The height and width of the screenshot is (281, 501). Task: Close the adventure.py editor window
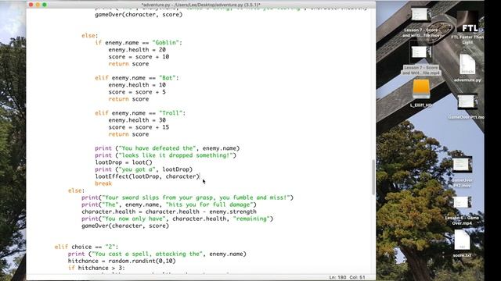[x=31, y=5]
